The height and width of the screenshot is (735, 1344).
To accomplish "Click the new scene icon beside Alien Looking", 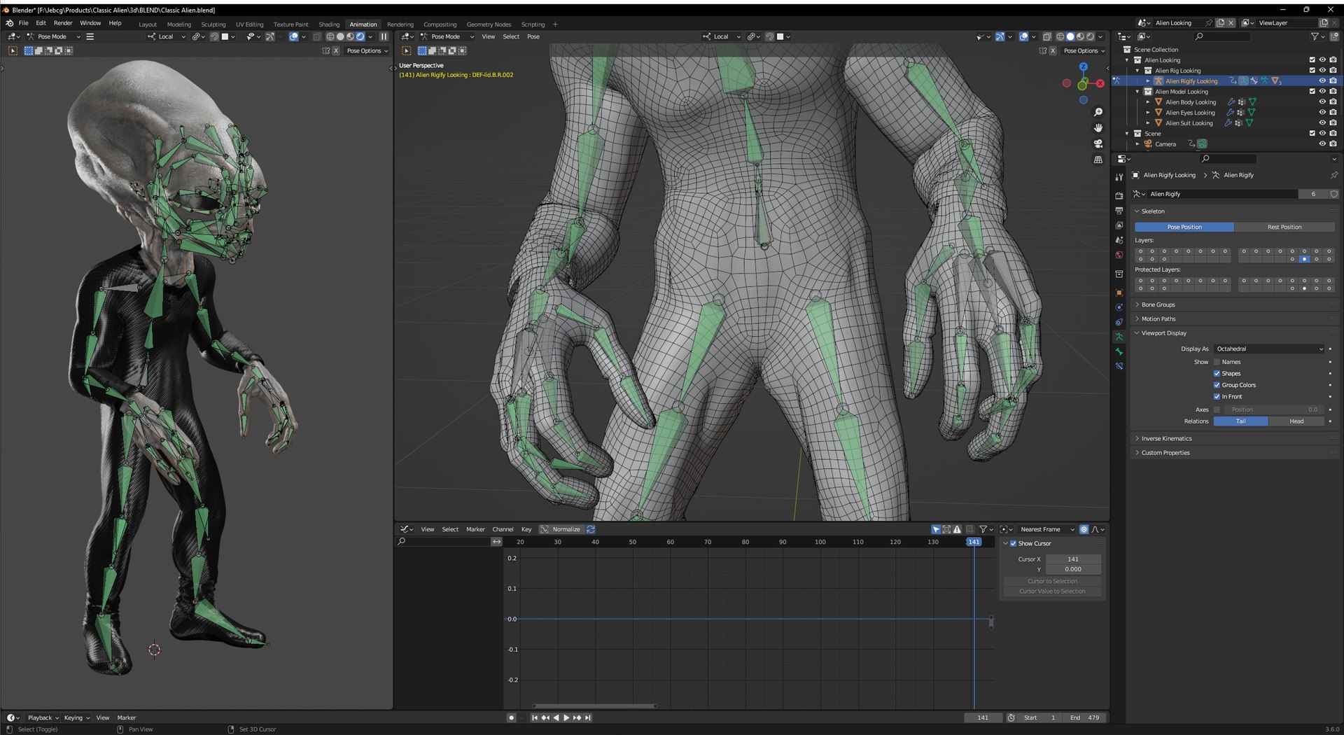I will click(1221, 22).
